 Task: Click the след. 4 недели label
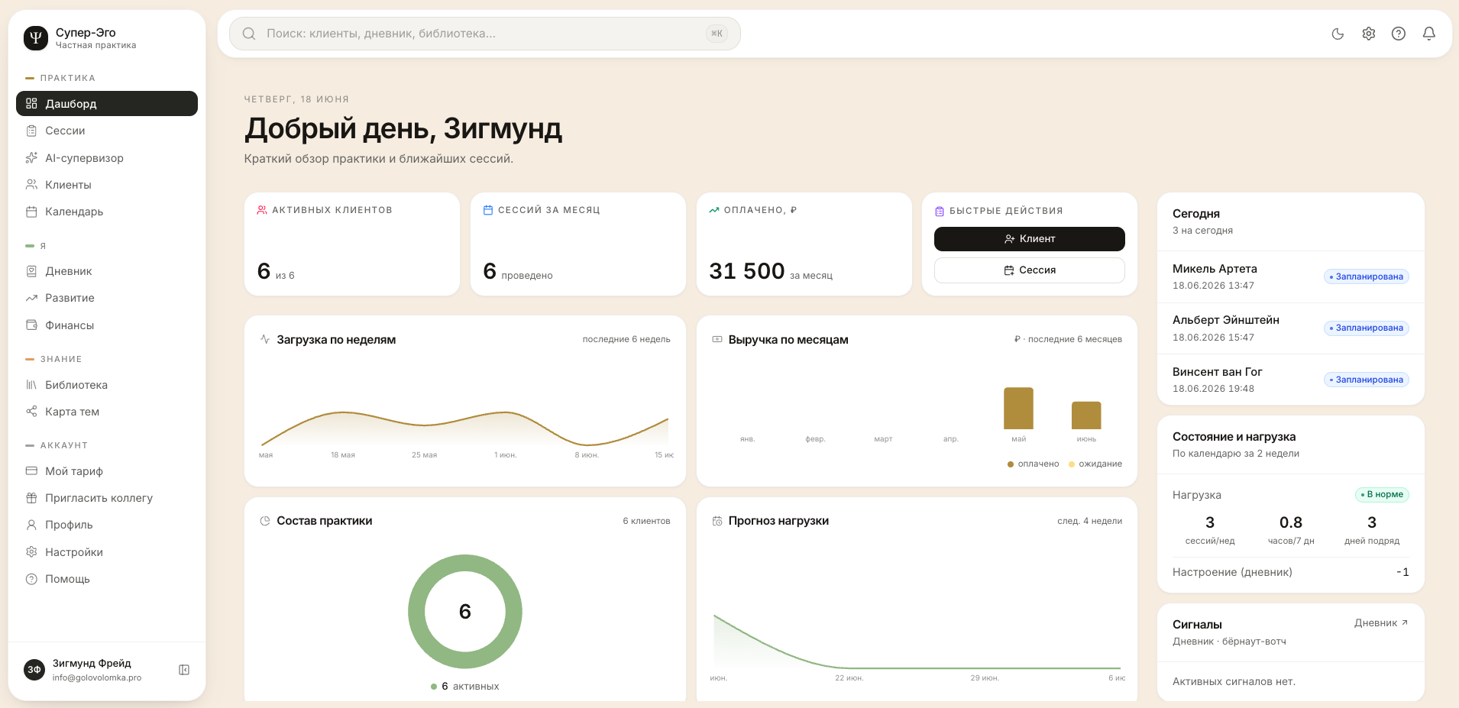pyautogui.click(x=1089, y=521)
